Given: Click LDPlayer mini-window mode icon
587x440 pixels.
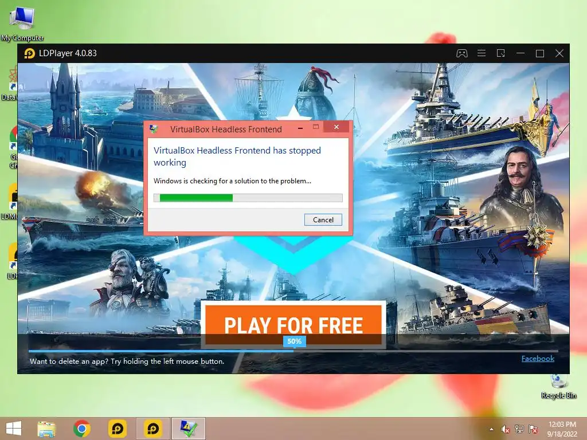Looking at the screenshot, I should pos(501,53).
